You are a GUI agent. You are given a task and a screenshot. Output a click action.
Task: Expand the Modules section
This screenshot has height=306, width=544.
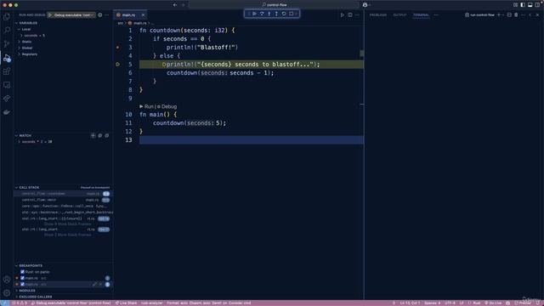27,291
